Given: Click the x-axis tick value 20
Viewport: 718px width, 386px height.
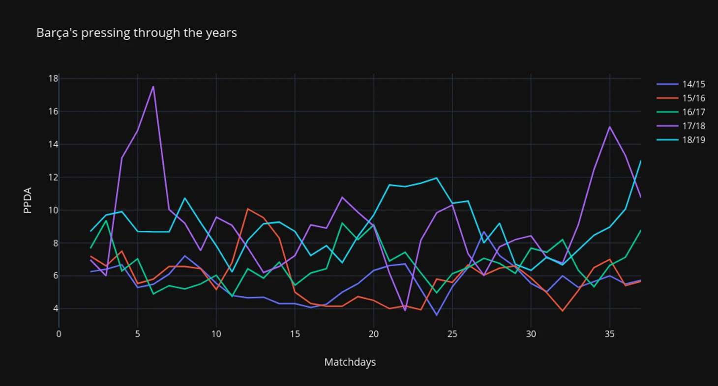Looking at the screenshot, I should pos(374,334).
